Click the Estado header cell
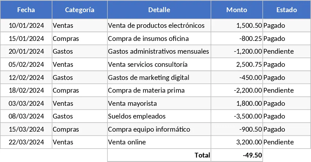The image size is (311, 162). click(x=287, y=10)
